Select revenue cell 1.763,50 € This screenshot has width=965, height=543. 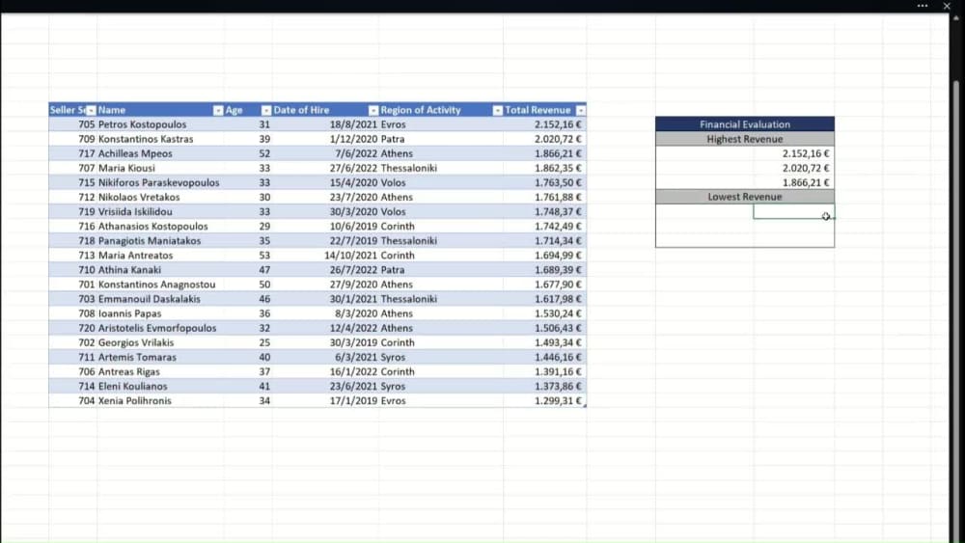544,182
